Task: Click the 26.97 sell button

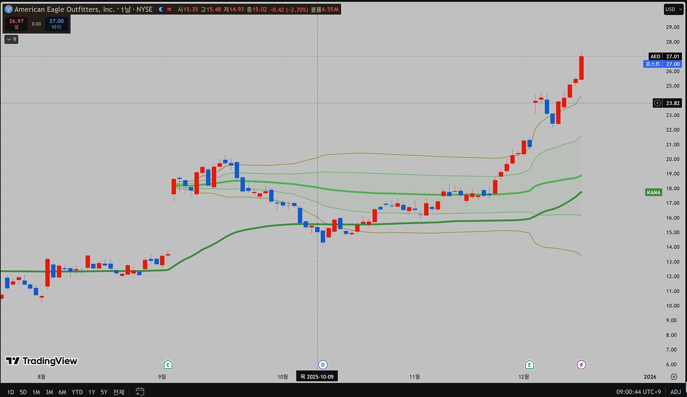Action: tap(16, 24)
